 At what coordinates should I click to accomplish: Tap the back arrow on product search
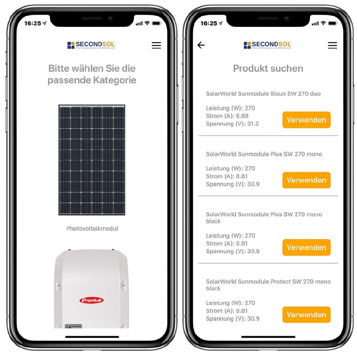point(201,45)
